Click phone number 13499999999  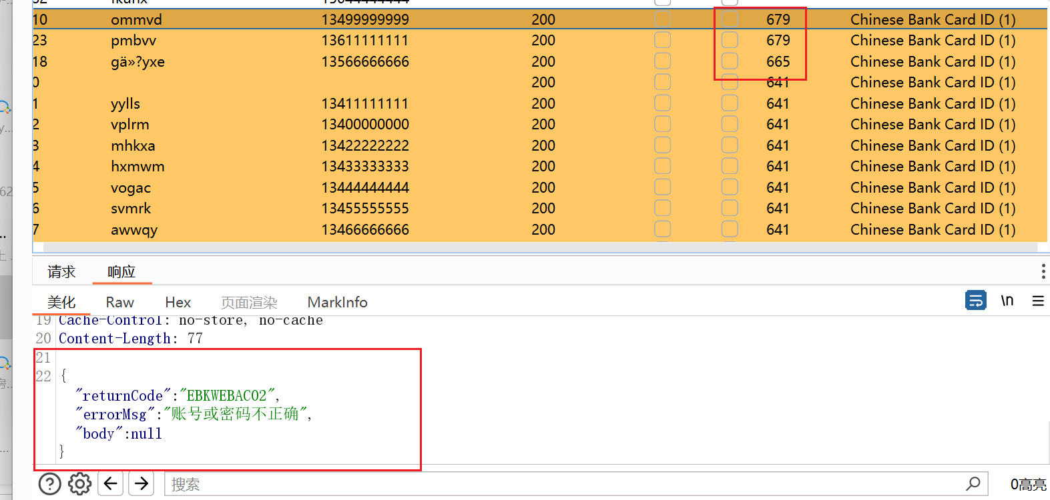tap(365, 20)
